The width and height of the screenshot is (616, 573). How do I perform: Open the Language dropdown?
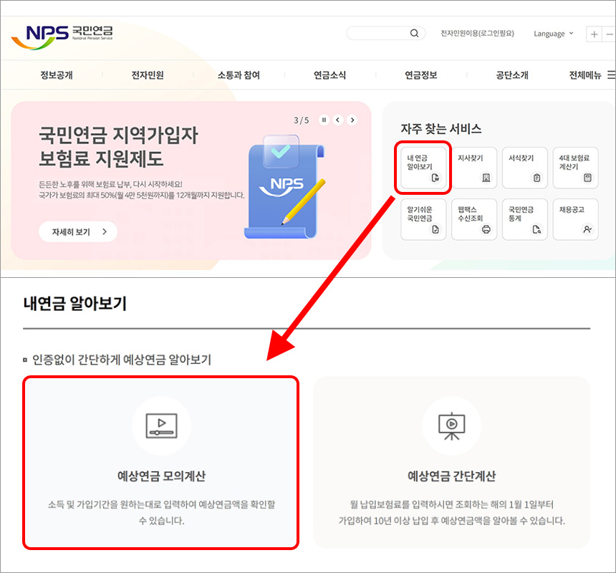552,34
